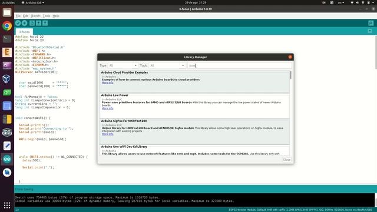
Task: Click the 'Done Saving.' status message
Action: [24, 190]
